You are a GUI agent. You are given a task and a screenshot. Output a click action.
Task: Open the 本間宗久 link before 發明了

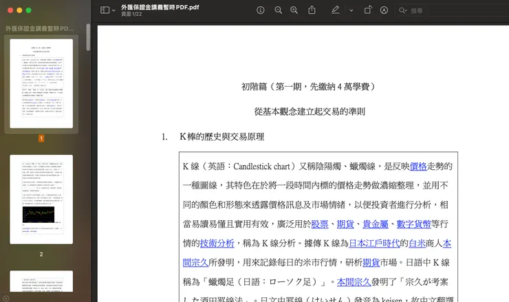[x=354, y=282]
